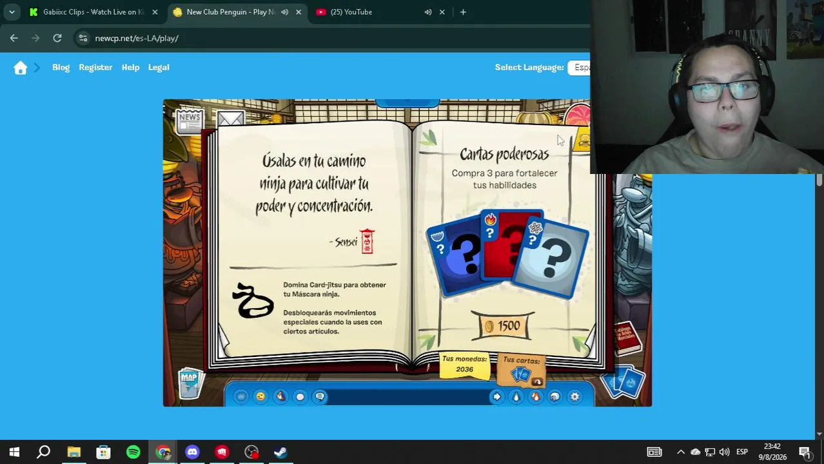Go to New Club Penguin home icon
The height and width of the screenshot is (464, 824).
click(21, 68)
